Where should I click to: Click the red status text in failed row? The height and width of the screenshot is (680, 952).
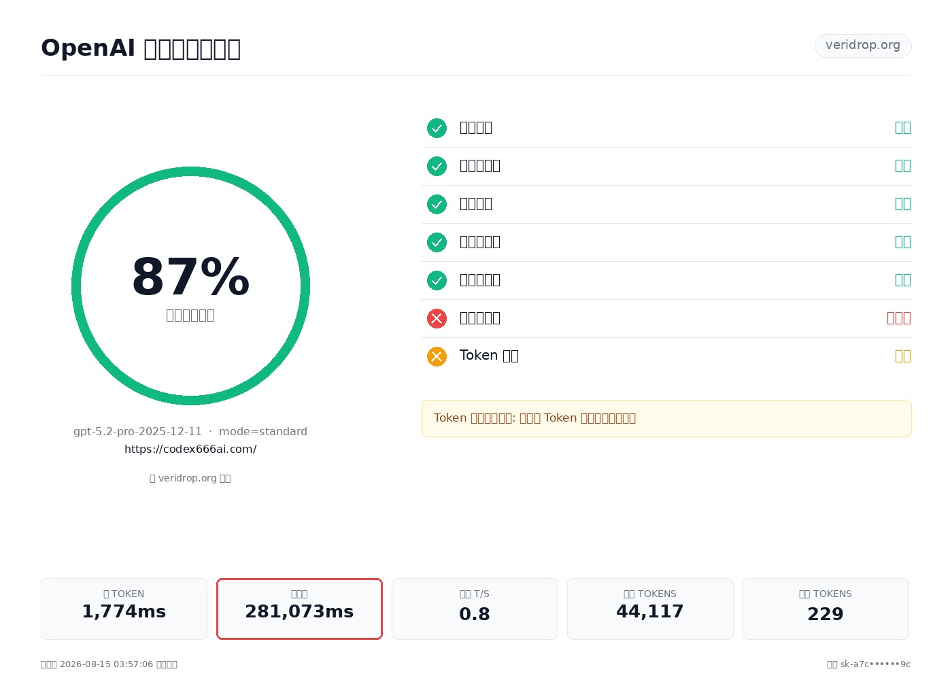point(899,318)
